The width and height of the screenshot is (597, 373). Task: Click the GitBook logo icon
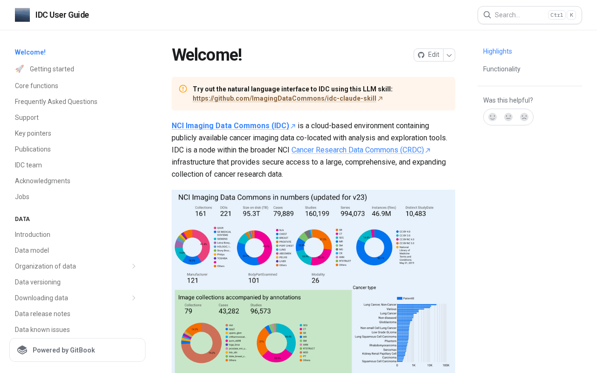pos(22,350)
